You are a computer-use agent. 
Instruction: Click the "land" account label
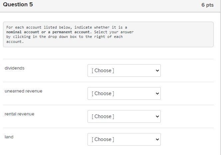pos(9,137)
